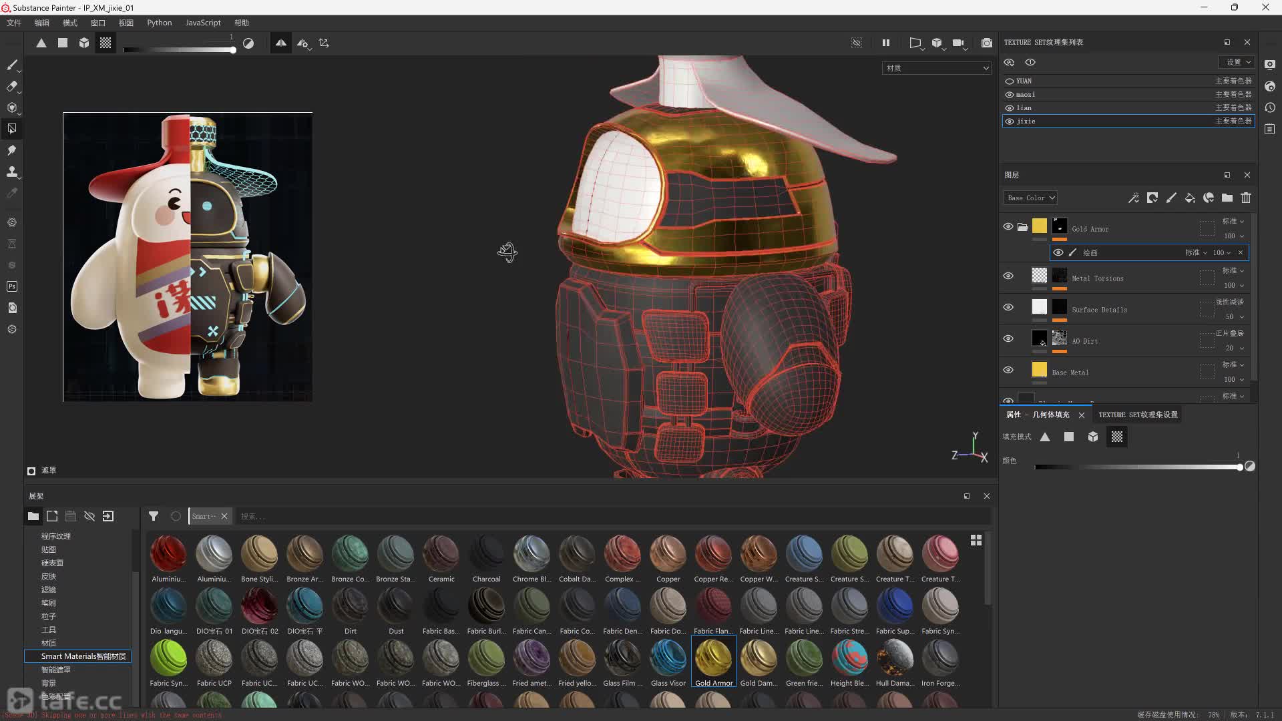
Task: Hide the Base Metal layer
Action: (1008, 370)
